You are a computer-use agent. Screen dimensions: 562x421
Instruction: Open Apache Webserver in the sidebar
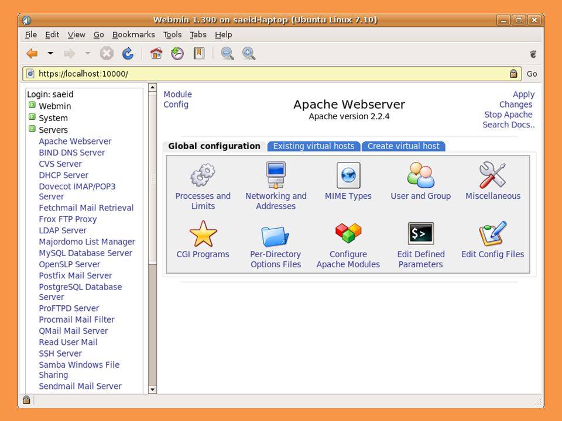tap(75, 141)
